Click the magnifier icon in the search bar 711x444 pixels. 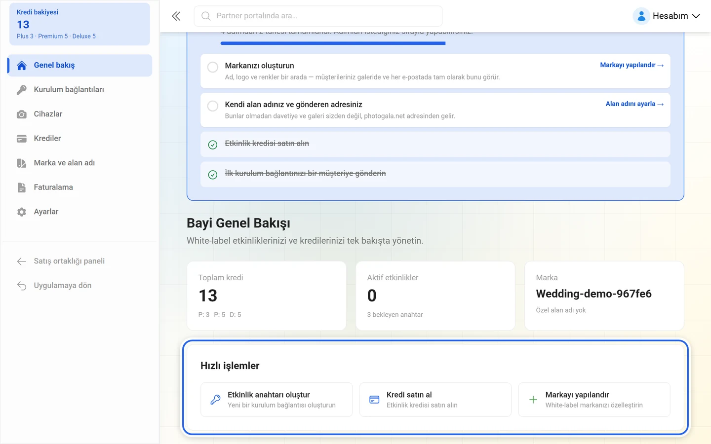tap(206, 16)
